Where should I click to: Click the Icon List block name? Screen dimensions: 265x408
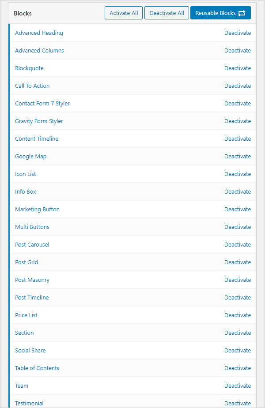26,174
